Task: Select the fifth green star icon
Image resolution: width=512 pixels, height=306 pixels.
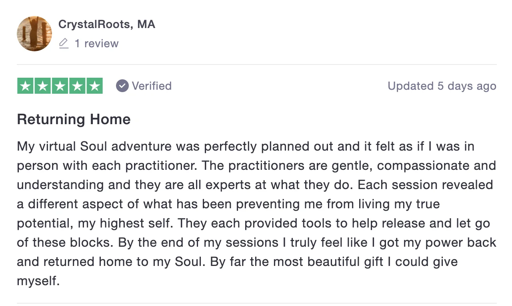Action: [x=94, y=85]
